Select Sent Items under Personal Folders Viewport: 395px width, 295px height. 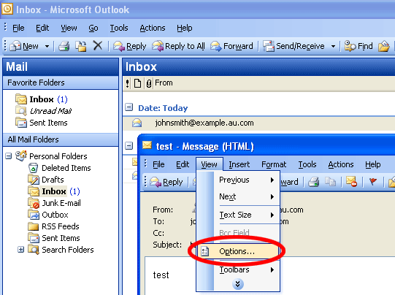click(54, 238)
